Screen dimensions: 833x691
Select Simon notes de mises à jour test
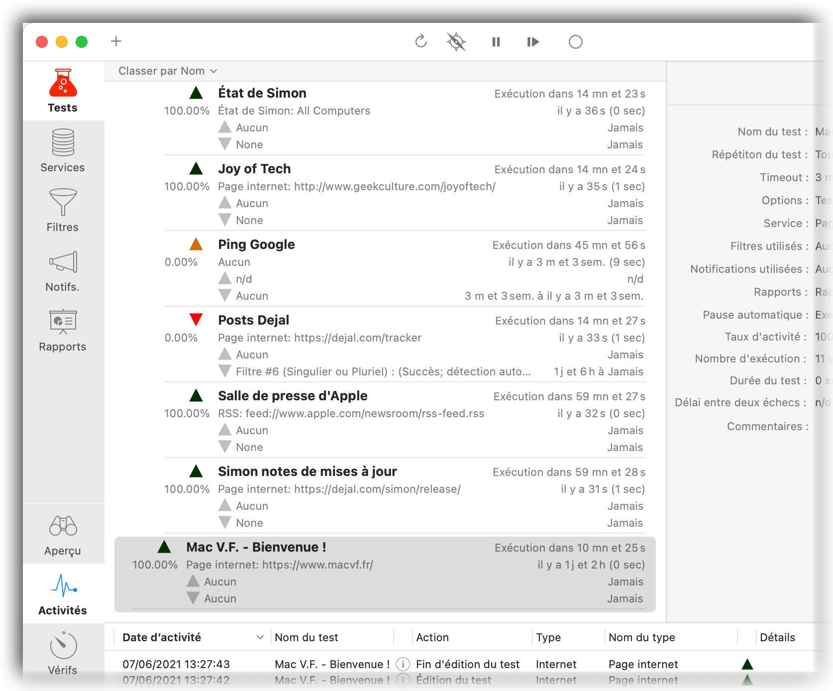coord(308,471)
